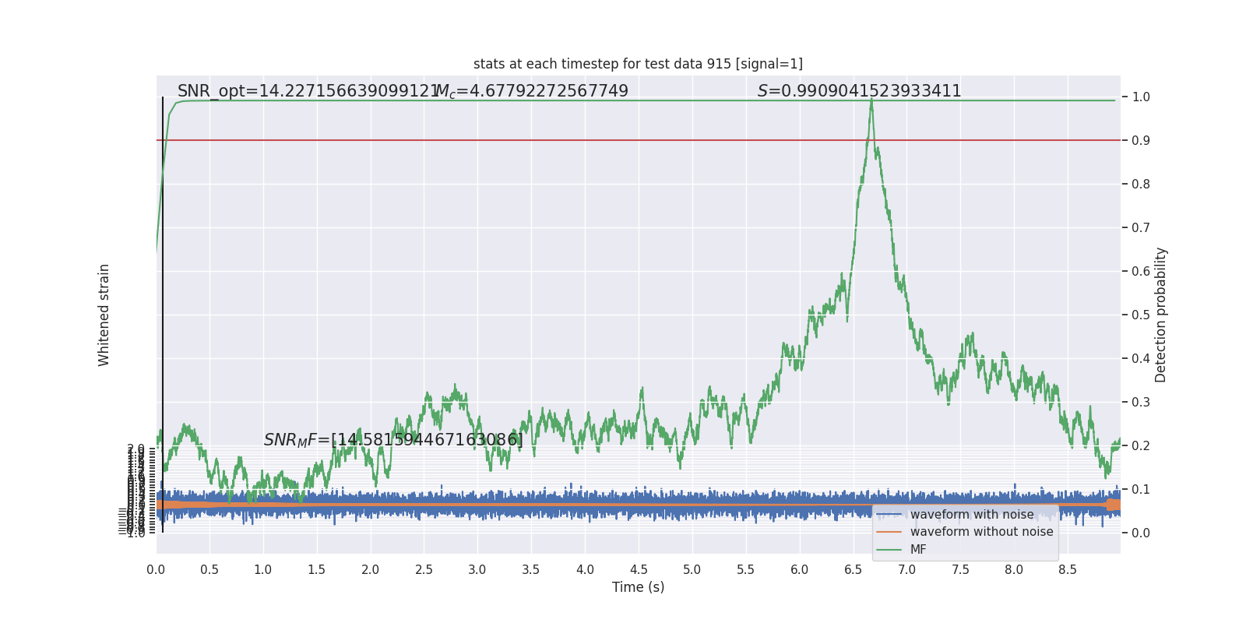Click x-axis tick label 1.5
The height and width of the screenshot is (623, 1246).
[x=317, y=570]
